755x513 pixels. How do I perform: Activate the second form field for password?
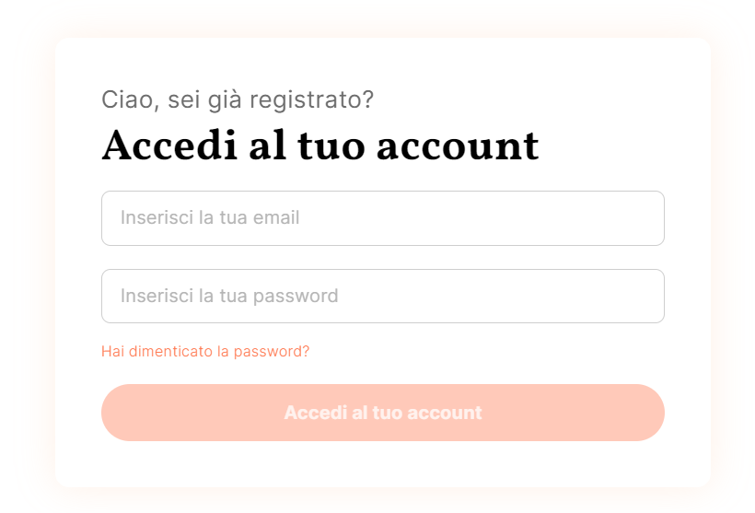point(382,296)
